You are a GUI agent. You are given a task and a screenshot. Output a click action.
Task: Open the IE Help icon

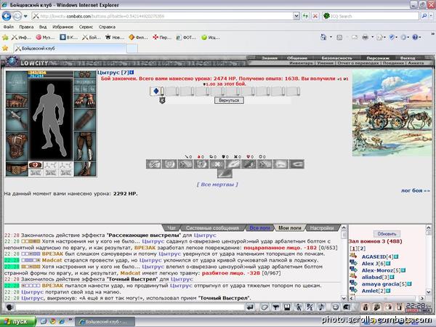(x=415, y=37)
